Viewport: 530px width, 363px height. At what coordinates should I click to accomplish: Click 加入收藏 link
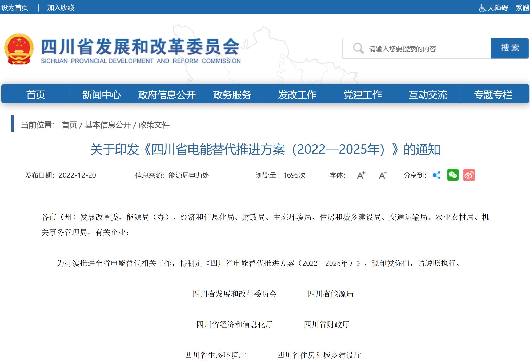pos(61,8)
